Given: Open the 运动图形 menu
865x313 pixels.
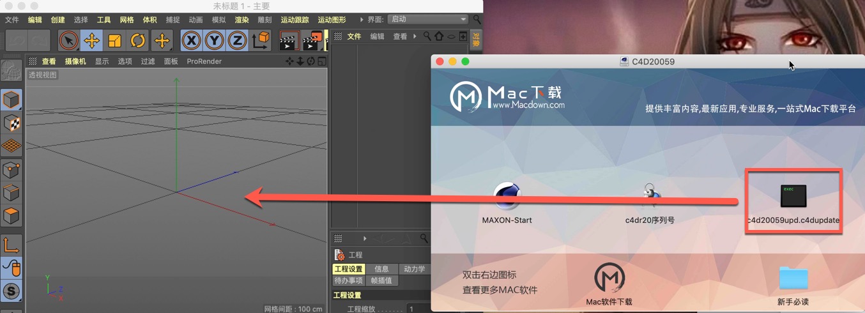Looking at the screenshot, I should point(332,20).
